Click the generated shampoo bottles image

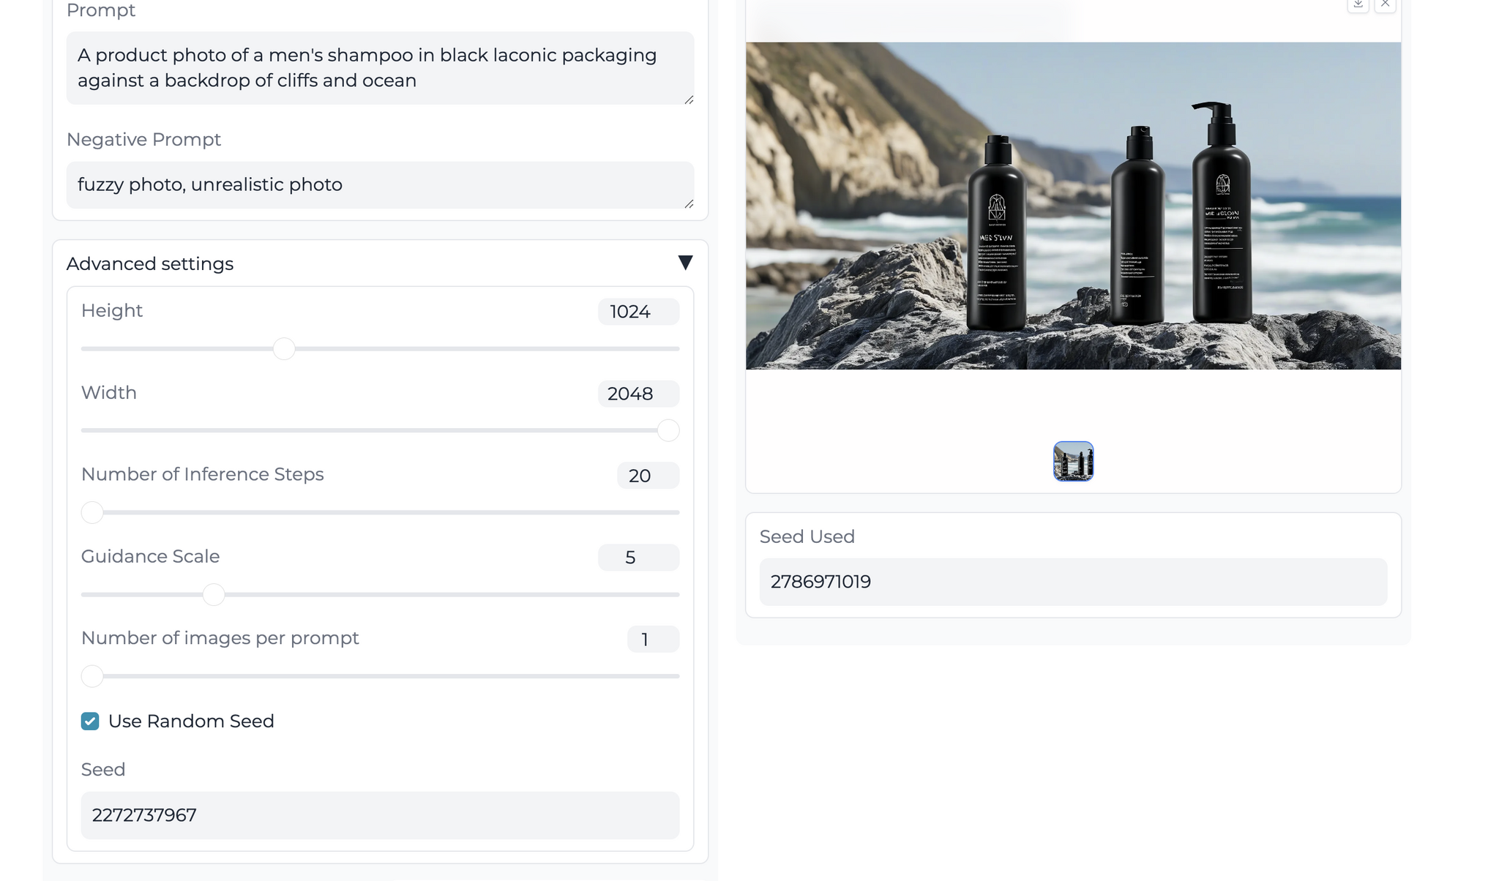[1073, 206]
